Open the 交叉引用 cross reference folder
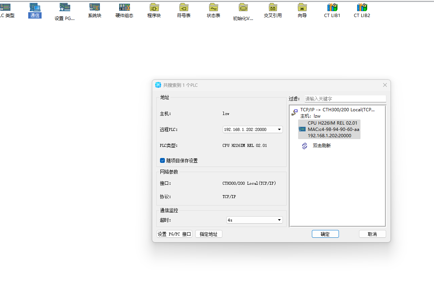This screenshot has height=296, width=434. click(x=273, y=7)
